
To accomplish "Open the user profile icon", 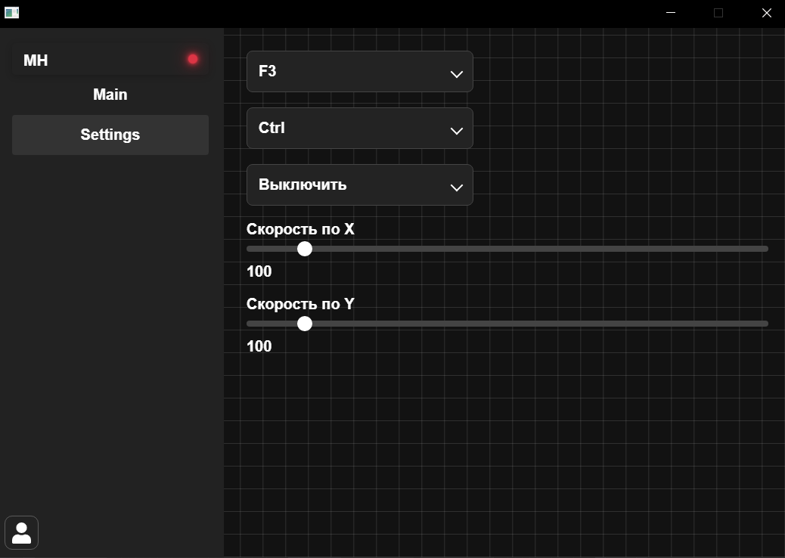I will point(22,533).
